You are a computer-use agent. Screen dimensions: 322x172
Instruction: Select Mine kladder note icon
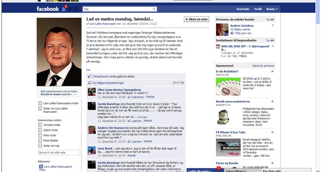[x=40, y=141]
